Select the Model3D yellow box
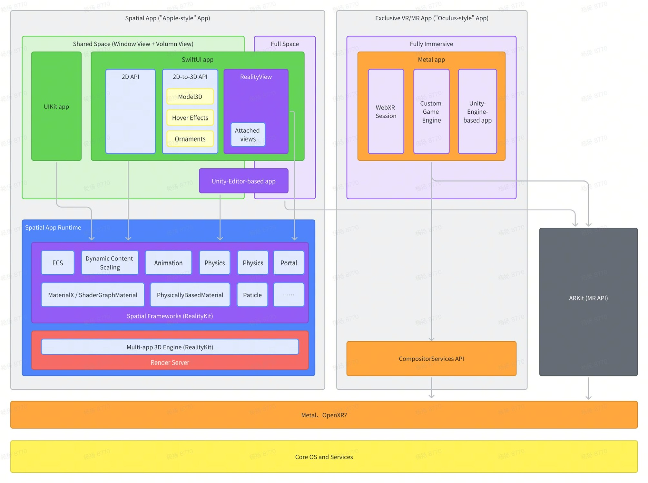 [190, 97]
